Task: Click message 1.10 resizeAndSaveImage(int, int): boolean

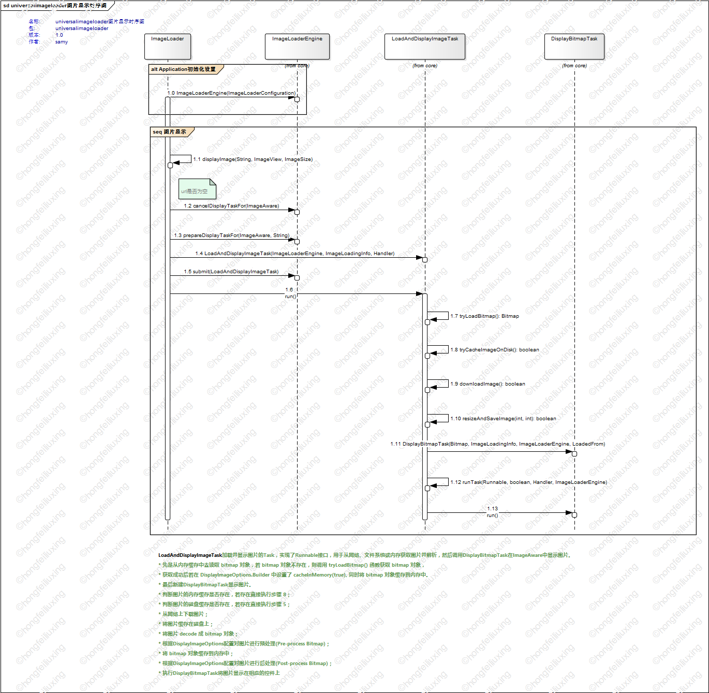Action: (x=503, y=419)
